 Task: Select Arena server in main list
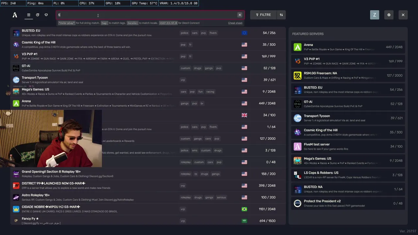click(148, 103)
